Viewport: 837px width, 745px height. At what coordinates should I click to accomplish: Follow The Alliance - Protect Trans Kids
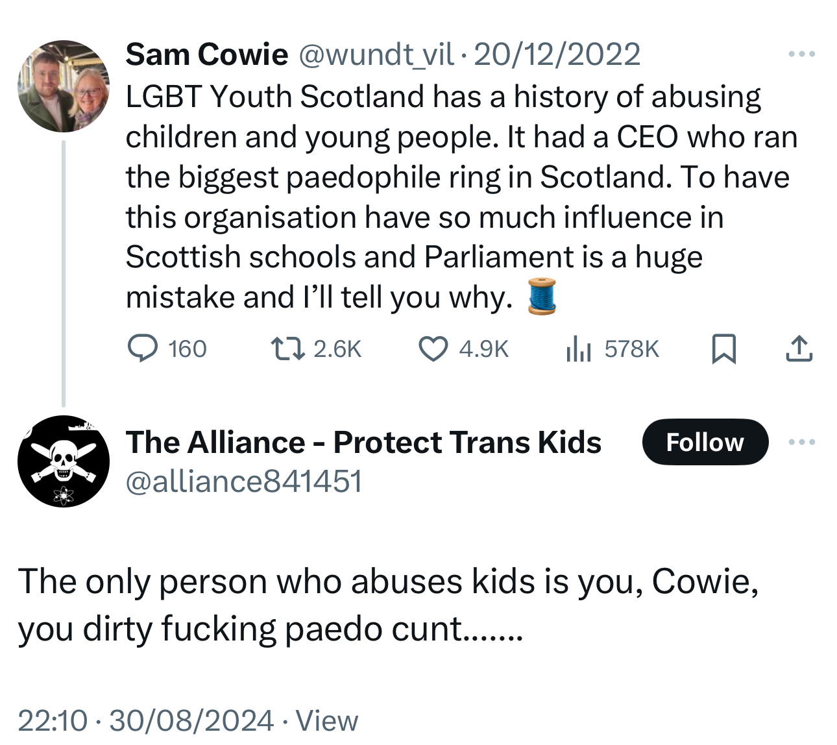[705, 443]
